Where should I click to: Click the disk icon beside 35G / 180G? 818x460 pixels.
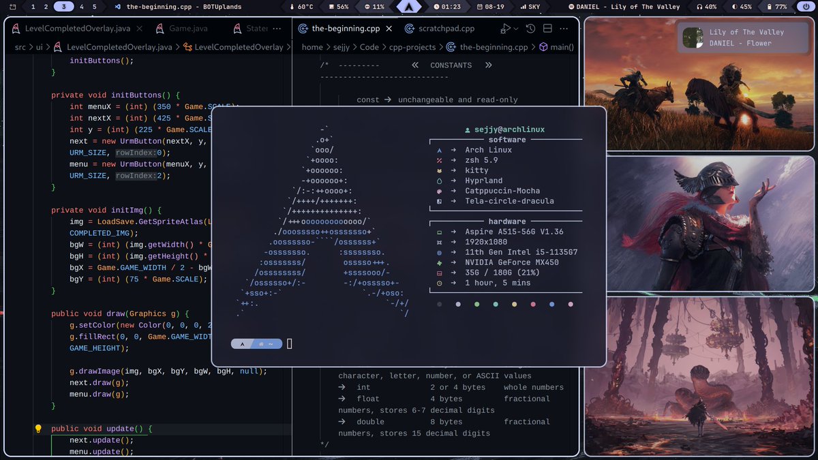click(x=439, y=273)
